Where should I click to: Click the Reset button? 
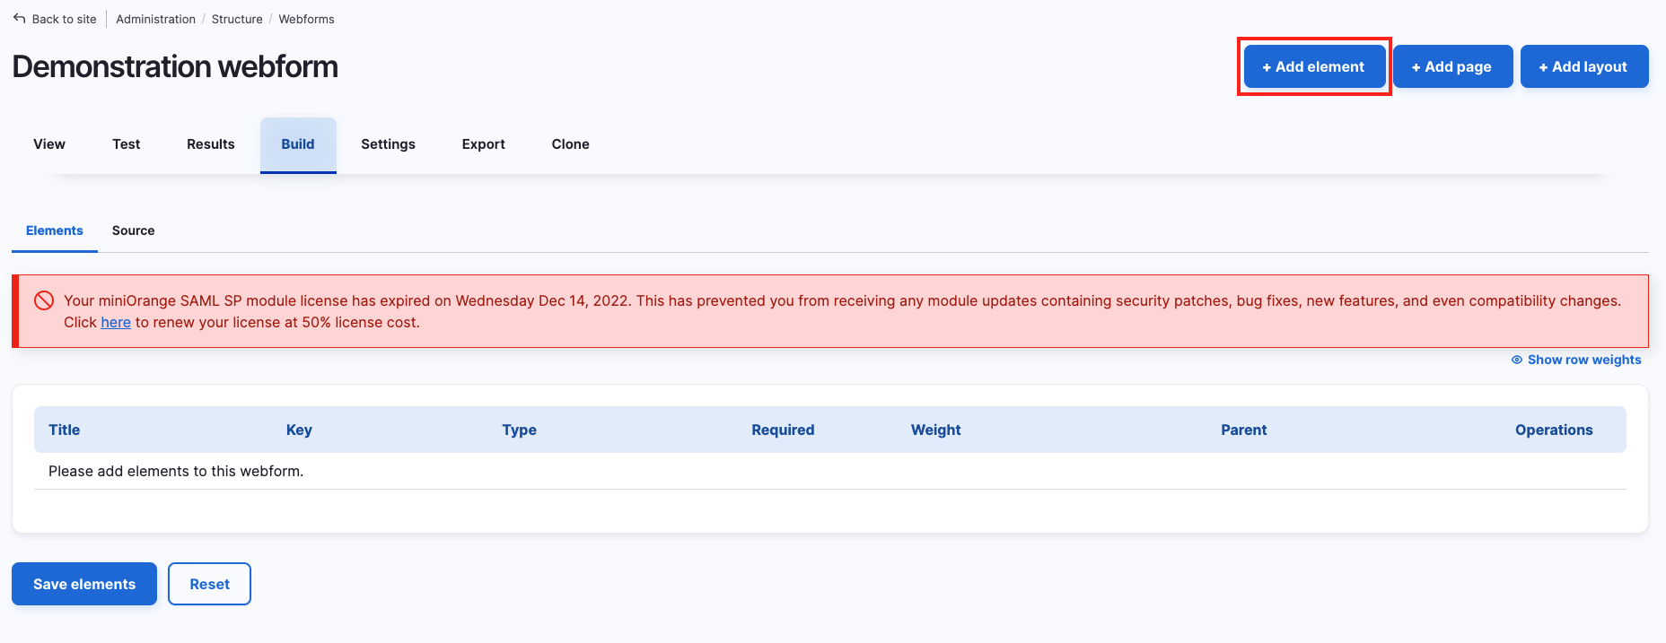coord(209,584)
